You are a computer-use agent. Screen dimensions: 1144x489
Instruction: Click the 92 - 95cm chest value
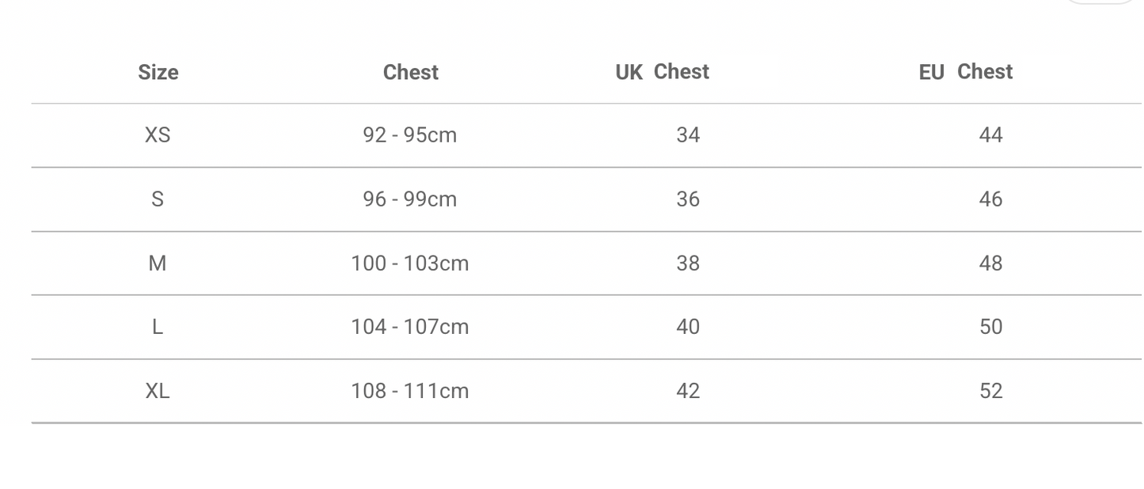410,135
